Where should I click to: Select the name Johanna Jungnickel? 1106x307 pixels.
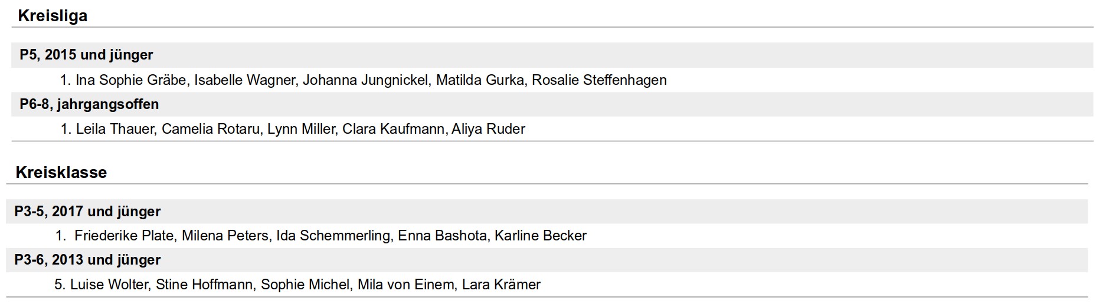coord(365,80)
